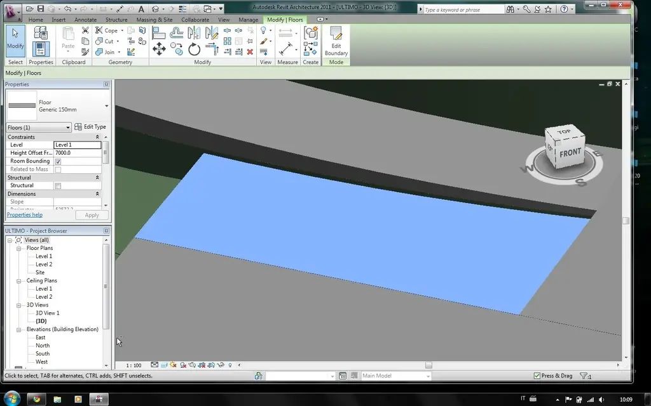Select the Copy tool in Modify panel
The width and height of the screenshot is (651, 406).
177,49
